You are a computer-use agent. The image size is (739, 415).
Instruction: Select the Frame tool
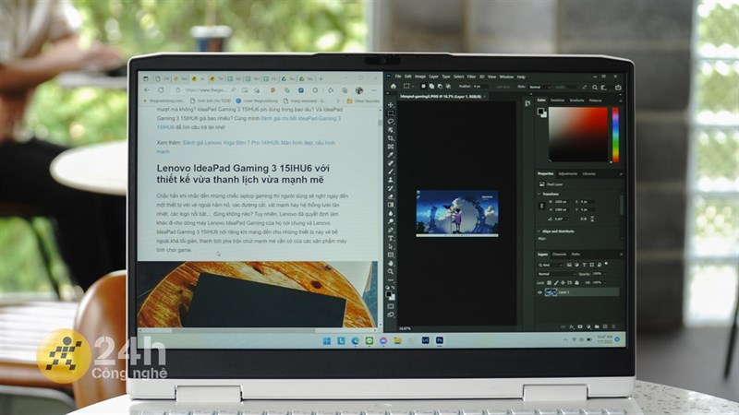[x=391, y=147]
